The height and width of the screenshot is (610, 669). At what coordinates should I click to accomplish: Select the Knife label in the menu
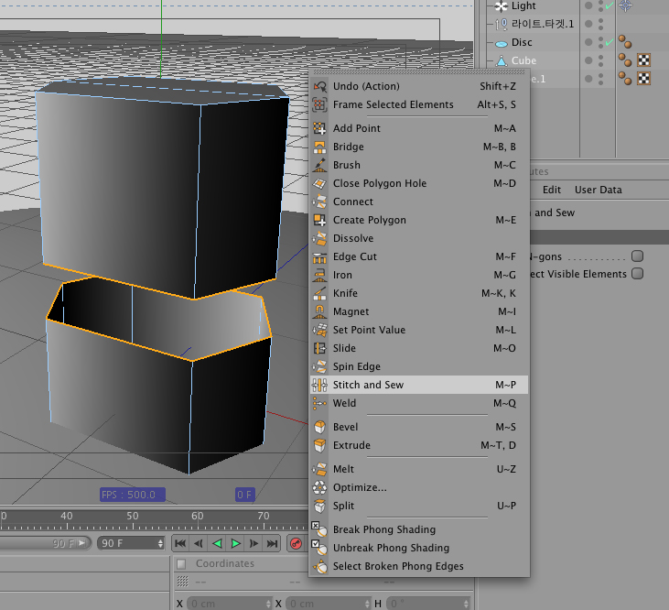click(345, 293)
